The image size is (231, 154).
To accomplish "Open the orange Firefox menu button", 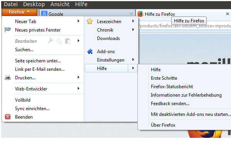I will [19, 12].
